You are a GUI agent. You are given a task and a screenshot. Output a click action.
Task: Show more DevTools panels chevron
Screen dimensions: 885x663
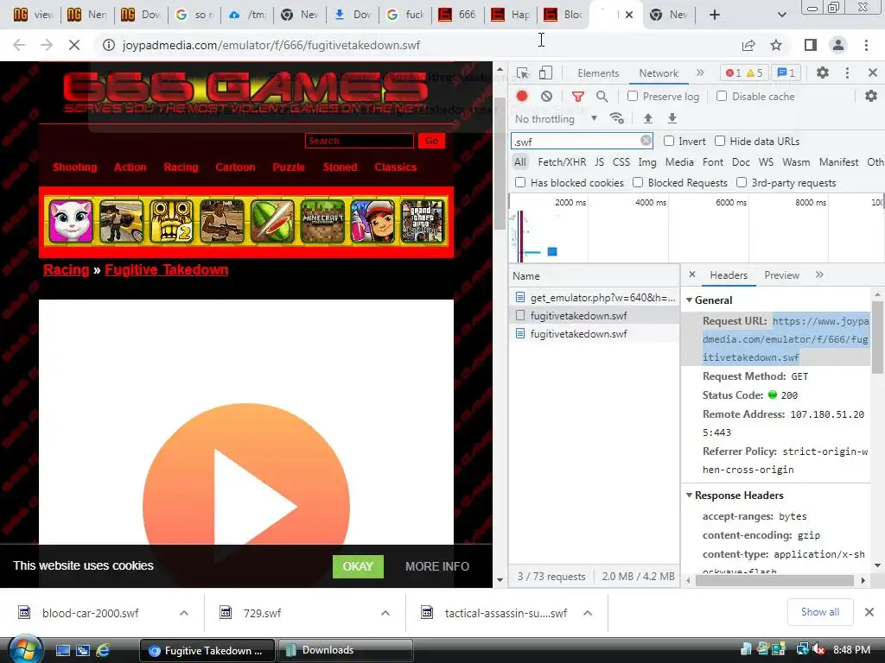pyautogui.click(x=700, y=73)
